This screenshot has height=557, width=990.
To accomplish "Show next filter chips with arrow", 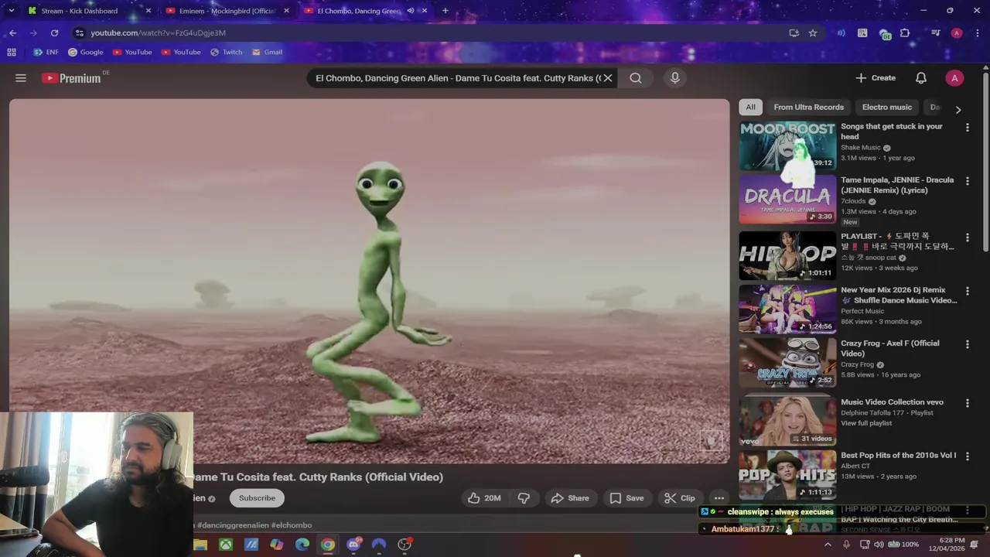I will pos(958,110).
